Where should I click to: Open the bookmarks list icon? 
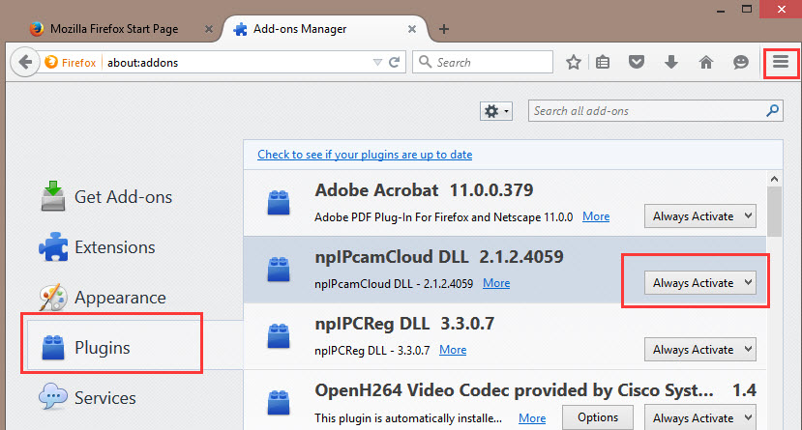click(604, 63)
